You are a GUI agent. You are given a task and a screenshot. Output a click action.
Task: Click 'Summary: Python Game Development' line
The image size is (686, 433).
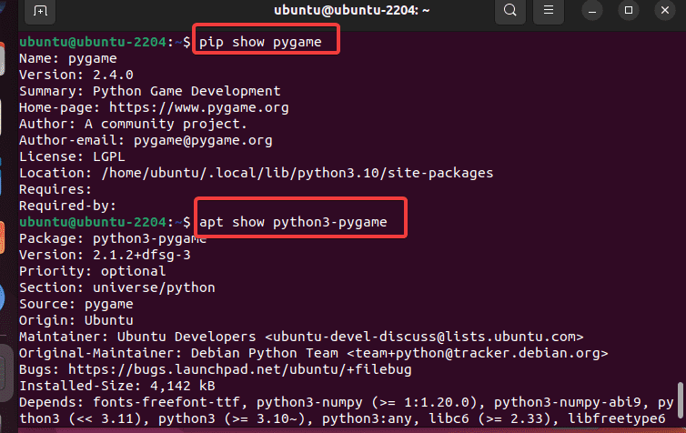click(149, 91)
